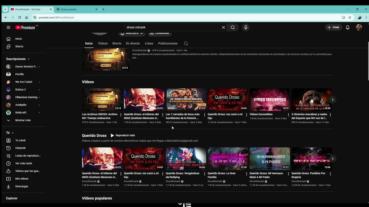The height and width of the screenshot is (207, 369).
Task: Reload the page
Action: 20,18
